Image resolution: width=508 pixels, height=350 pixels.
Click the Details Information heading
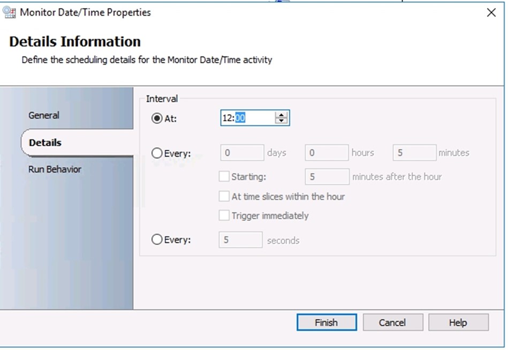[75, 41]
